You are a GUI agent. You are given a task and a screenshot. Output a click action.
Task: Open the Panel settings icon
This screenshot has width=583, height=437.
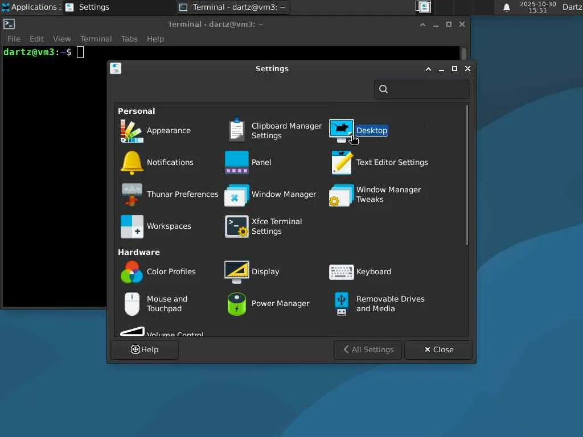click(x=236, y=162)
